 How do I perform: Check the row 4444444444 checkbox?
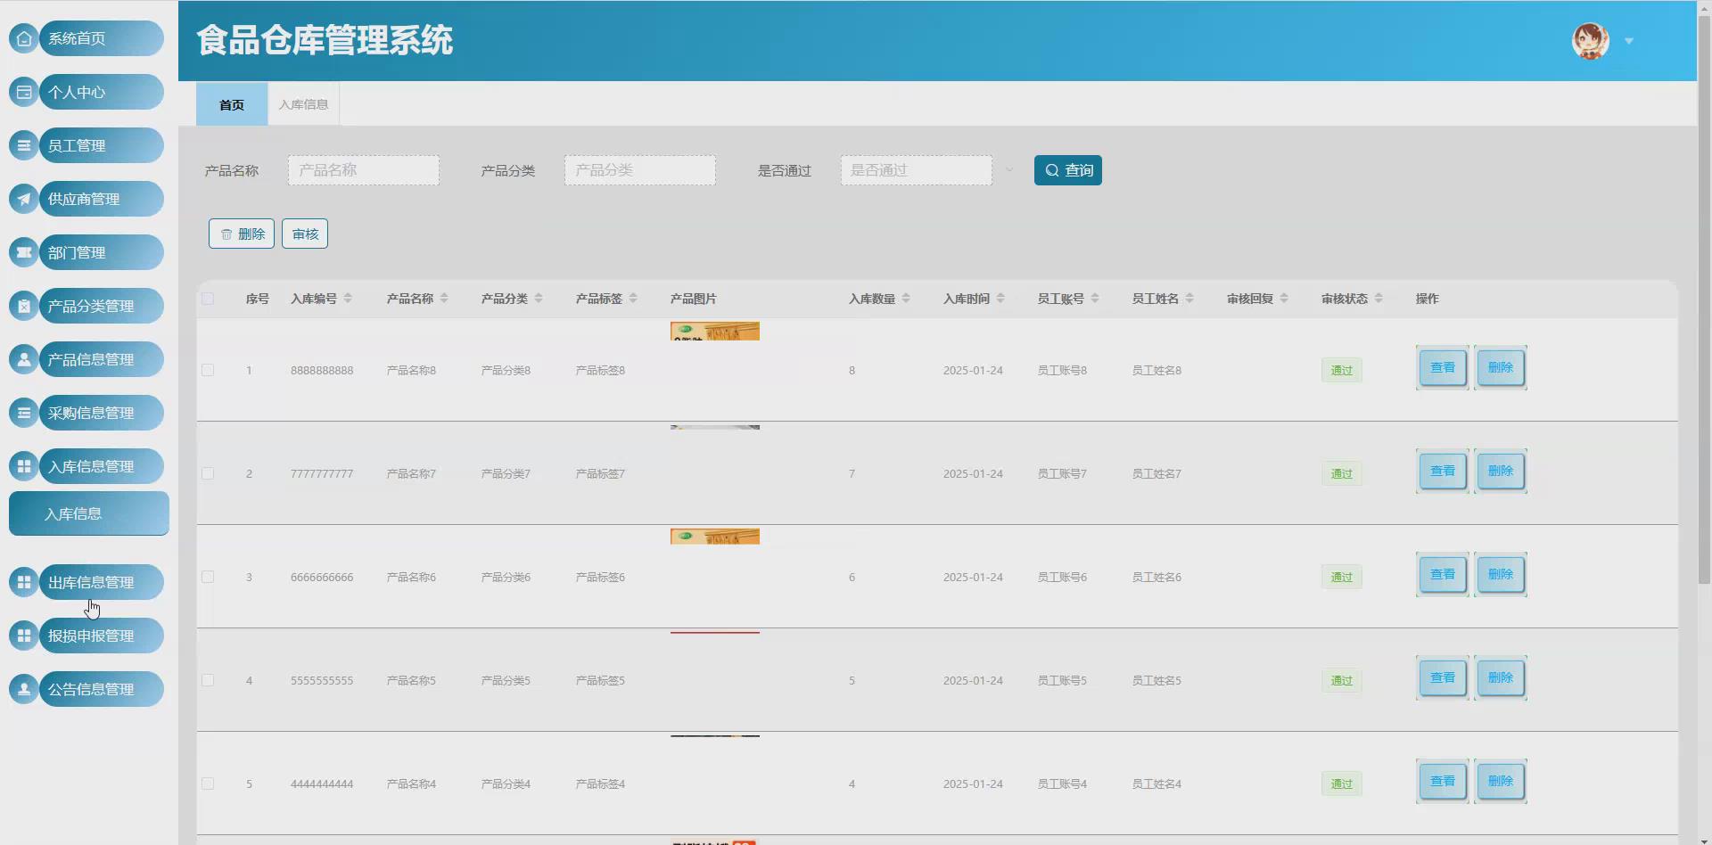coord(208,783)
